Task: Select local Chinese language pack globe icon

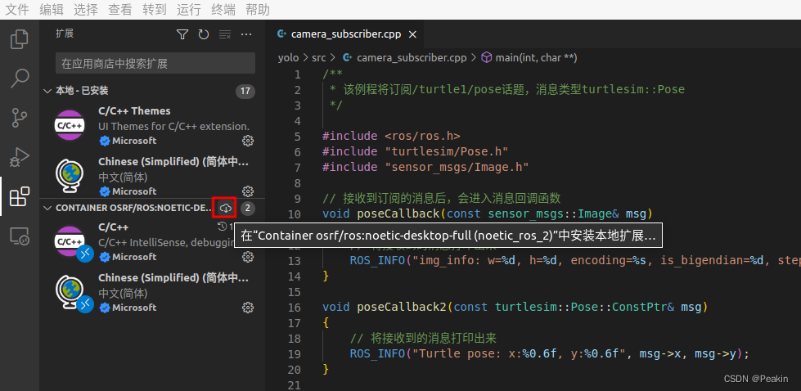Action: point(70,176)
